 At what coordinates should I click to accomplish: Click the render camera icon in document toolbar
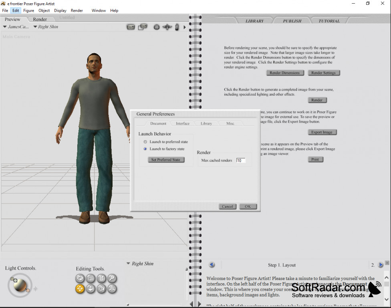[131, 27]
